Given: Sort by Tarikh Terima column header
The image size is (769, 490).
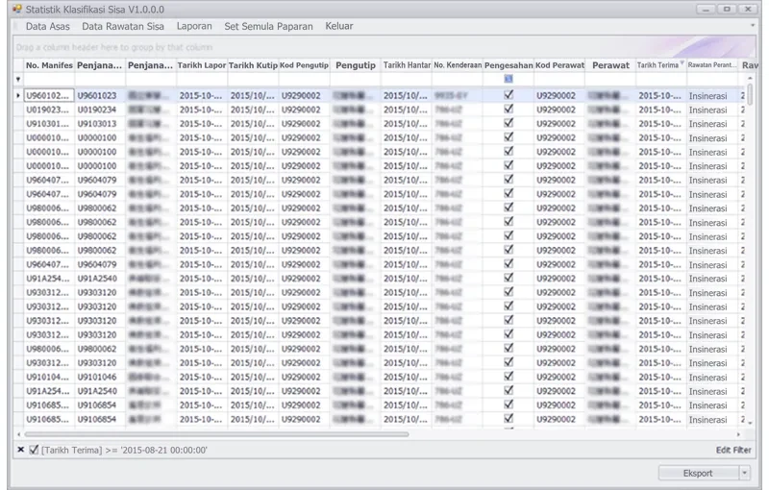Looking at the screenshot, I should 657,65.
